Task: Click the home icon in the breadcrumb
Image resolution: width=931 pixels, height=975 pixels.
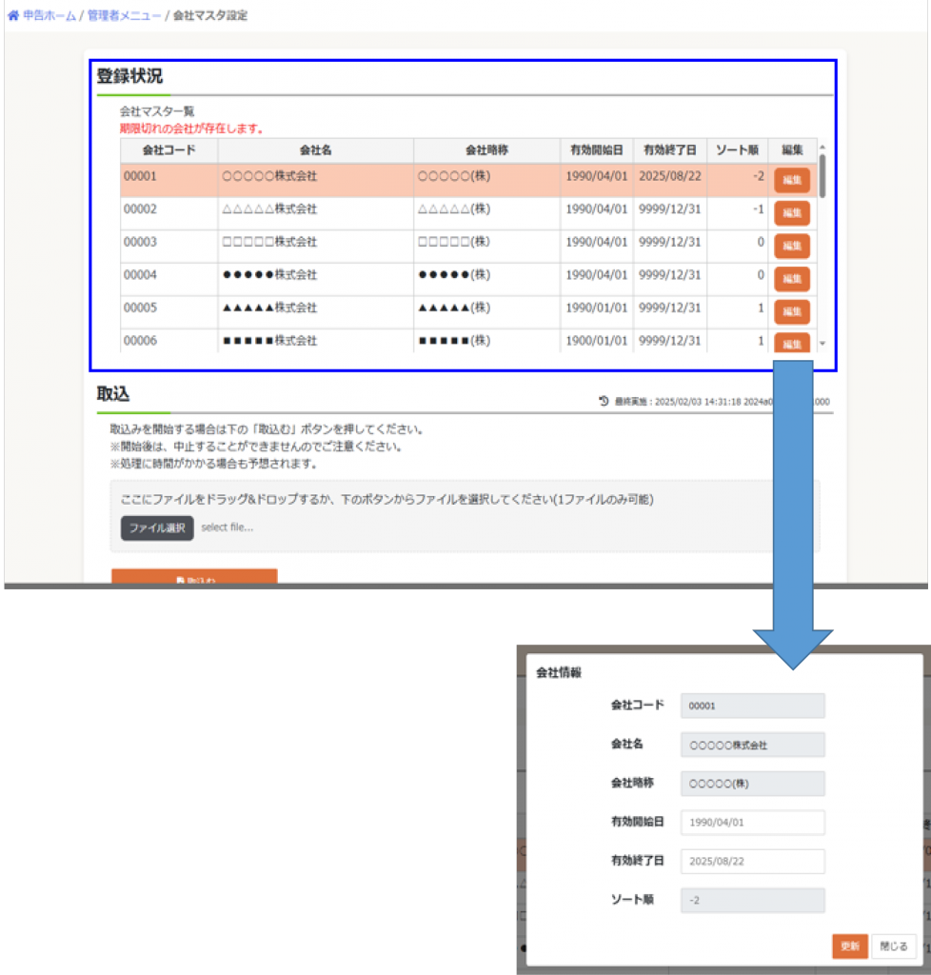Action: pyautogui.click(x=13, y=15)
